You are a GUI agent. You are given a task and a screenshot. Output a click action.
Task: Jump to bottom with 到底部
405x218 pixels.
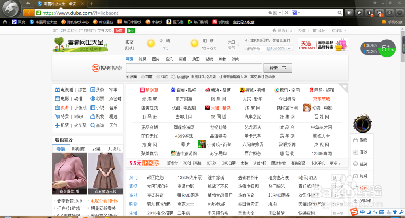pyautogui.click(x=362, y=201)
